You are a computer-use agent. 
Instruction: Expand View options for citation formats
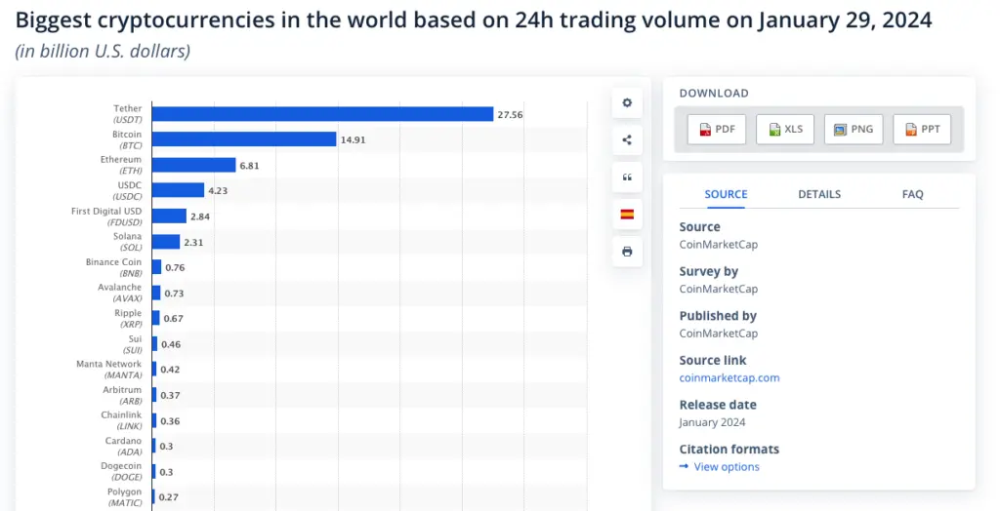726,467
